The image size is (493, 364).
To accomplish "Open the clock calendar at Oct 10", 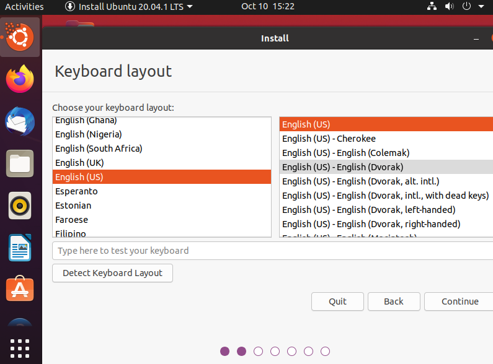I will tap(267, 7).
